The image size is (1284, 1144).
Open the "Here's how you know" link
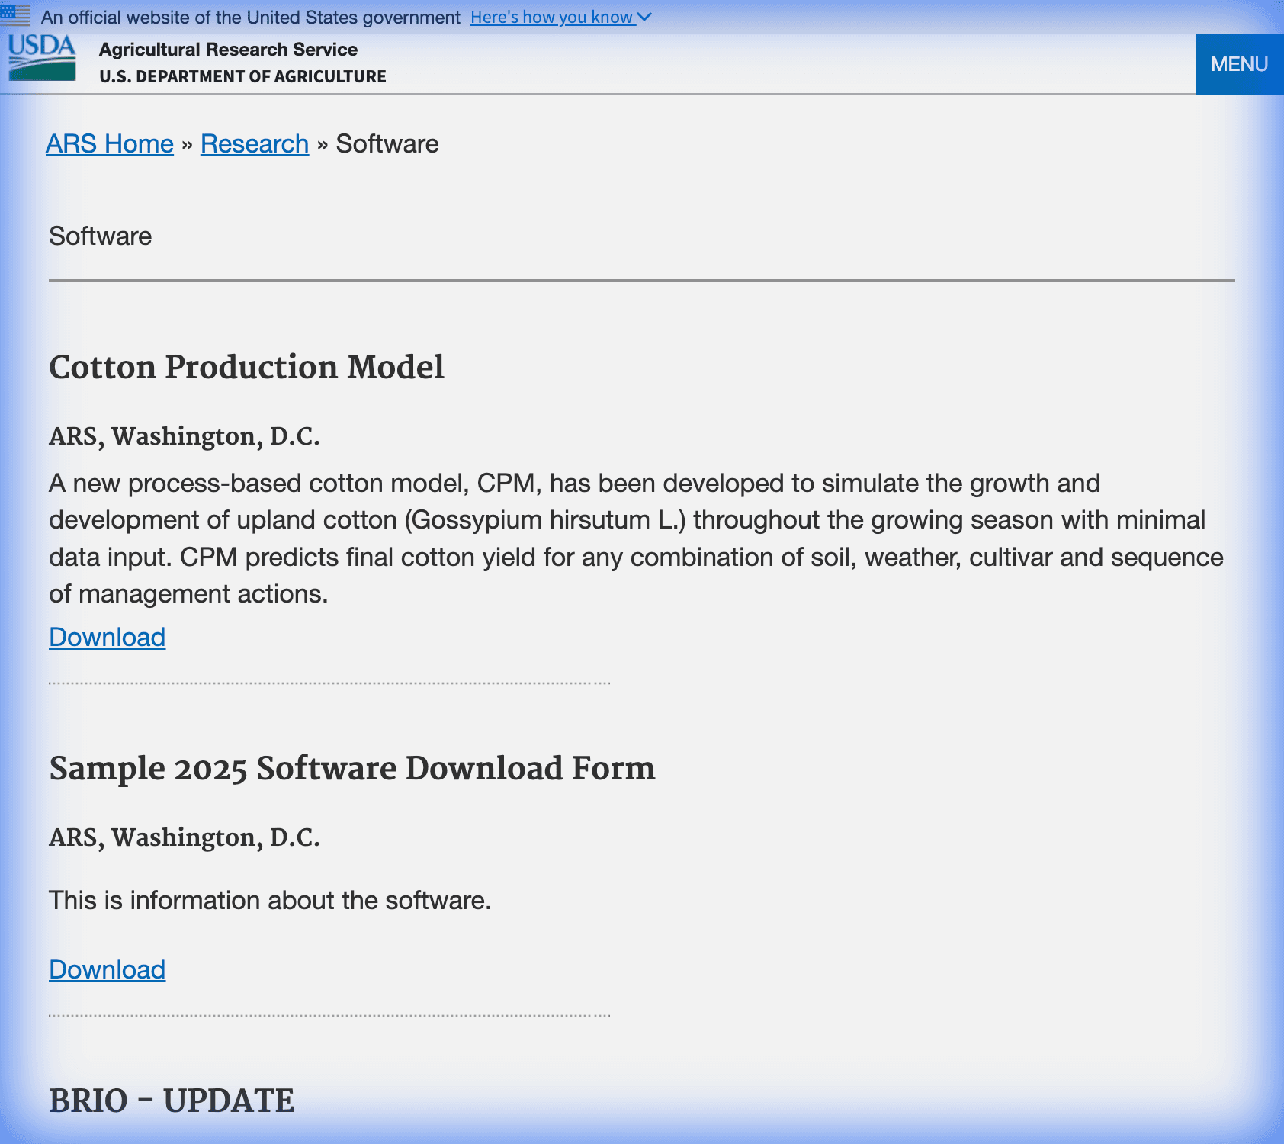(551, 17)
